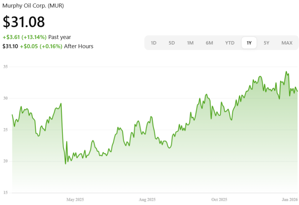Click the Oct 2025 x-axis label
This screenshot has height=205, width=299.
point(219,199)
